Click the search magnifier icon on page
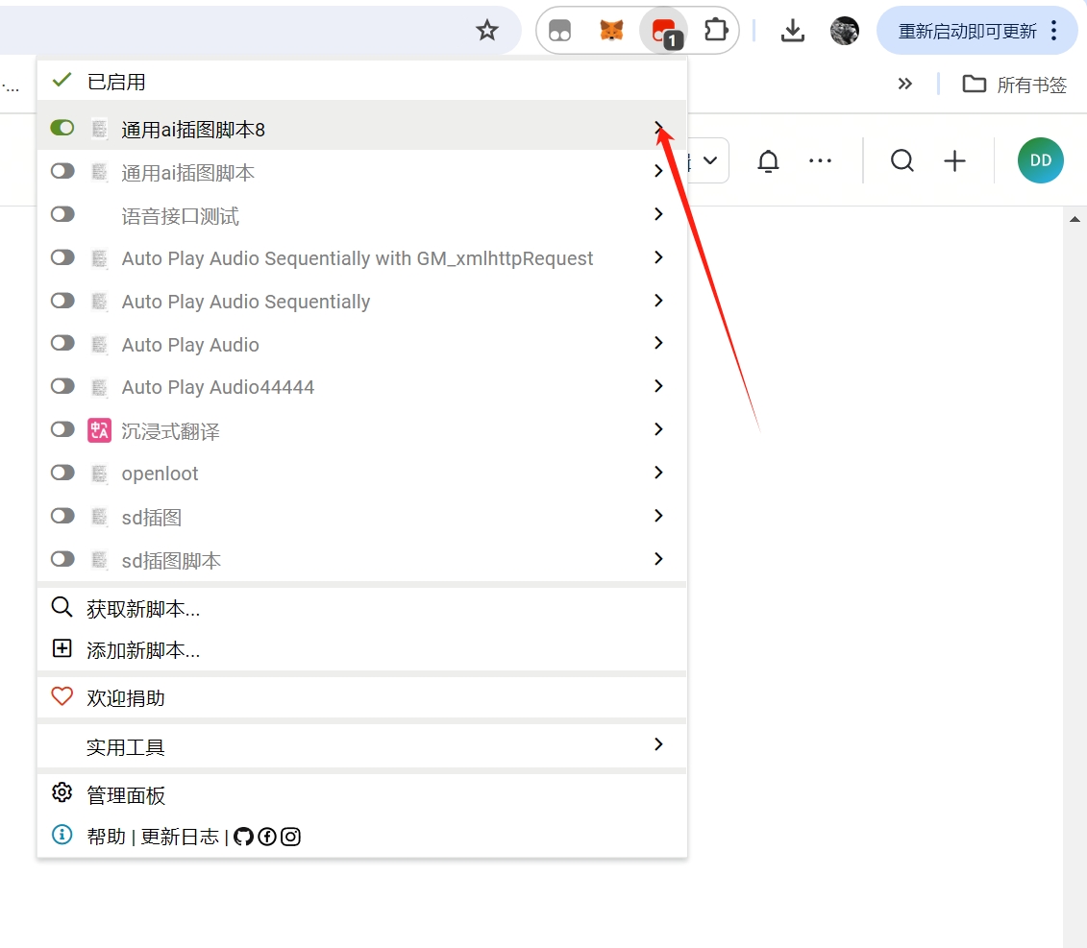 (x=902, y=161)
